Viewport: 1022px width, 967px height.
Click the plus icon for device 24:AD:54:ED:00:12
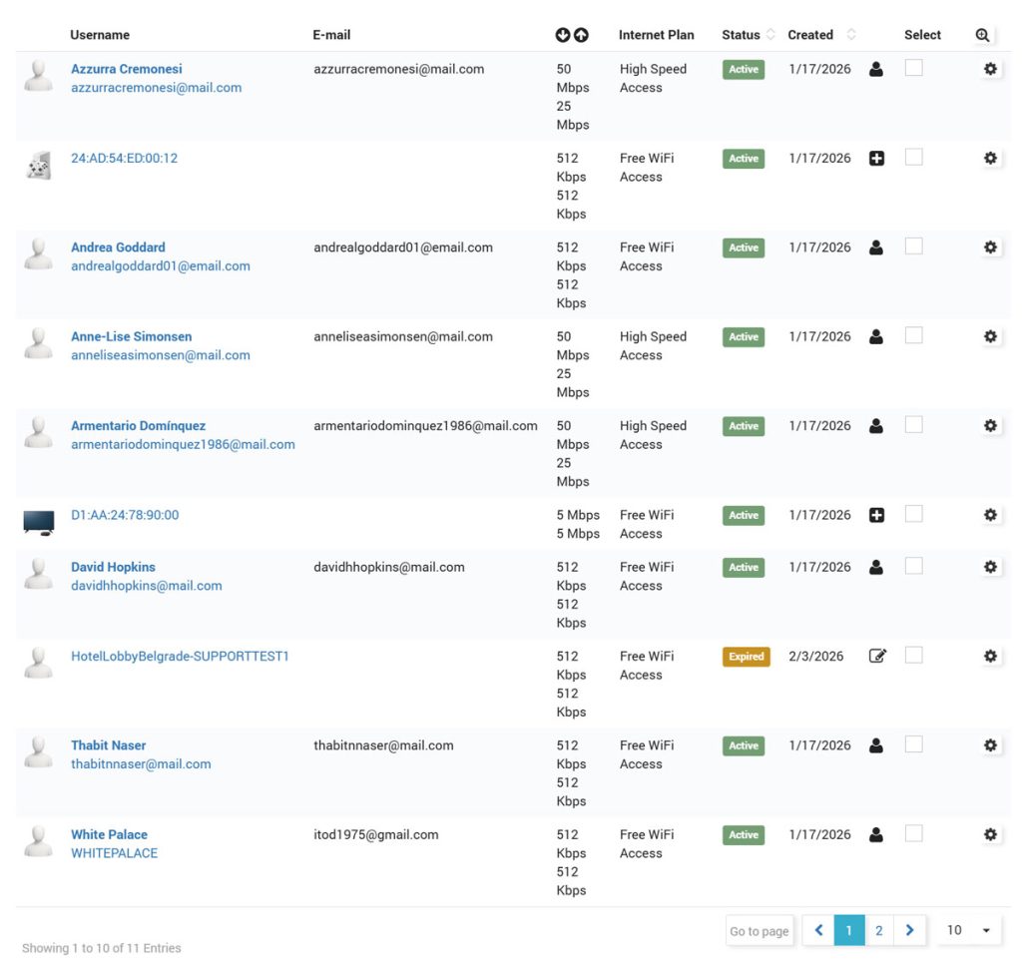[876, 159]
